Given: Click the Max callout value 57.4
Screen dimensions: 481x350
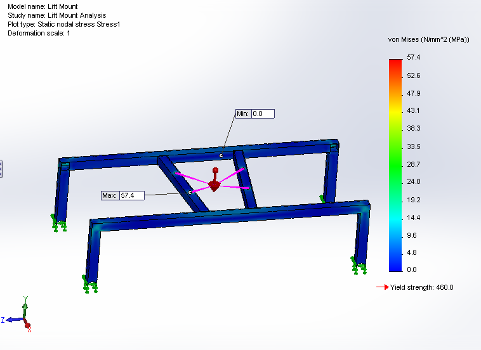Looking at the screenshot, I should (x=131, y=195).
